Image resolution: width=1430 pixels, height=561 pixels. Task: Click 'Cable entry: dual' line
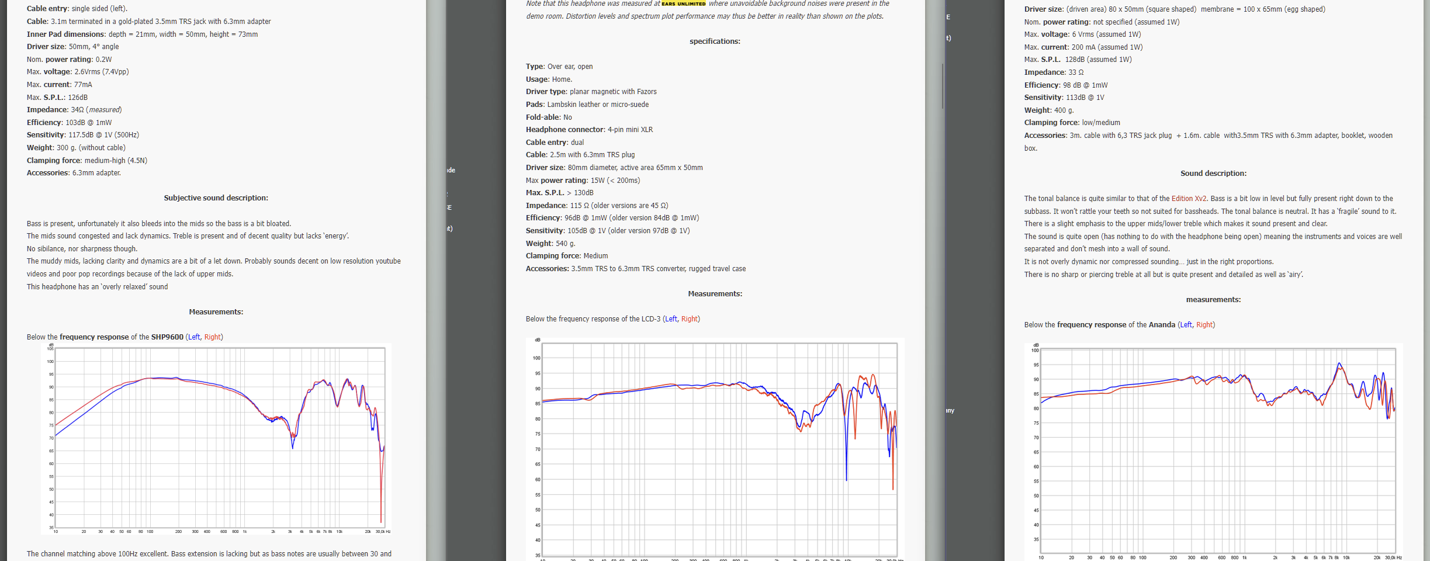point(555,143)
